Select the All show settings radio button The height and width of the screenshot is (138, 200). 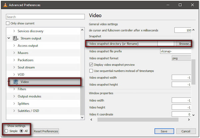click(22, 131)
